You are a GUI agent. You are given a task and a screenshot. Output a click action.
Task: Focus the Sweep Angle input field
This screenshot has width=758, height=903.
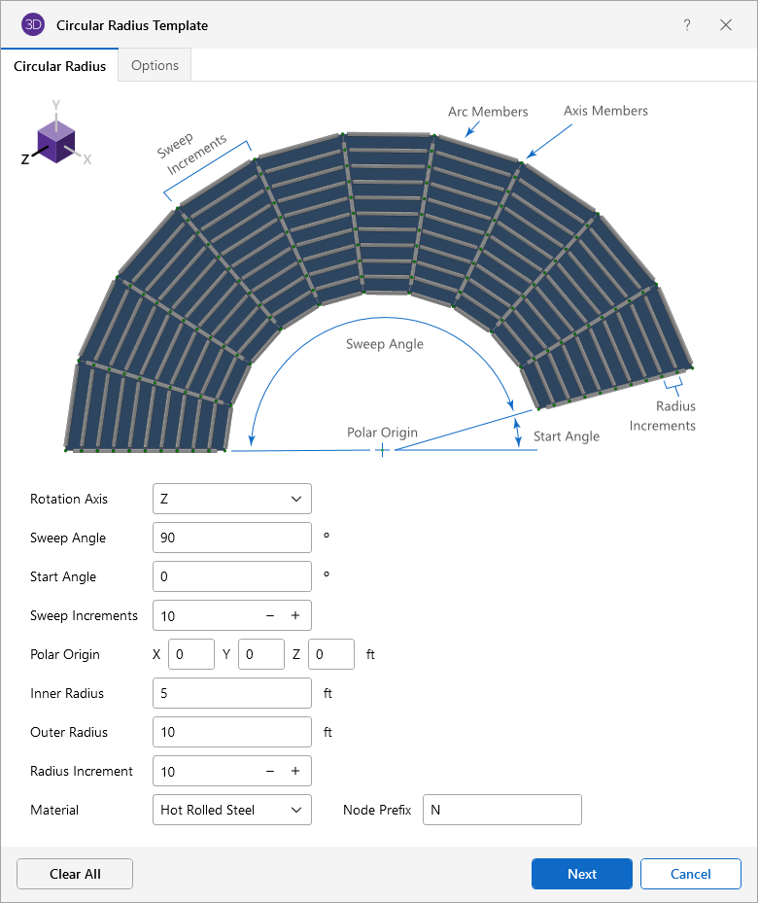(x=232, y=538)
